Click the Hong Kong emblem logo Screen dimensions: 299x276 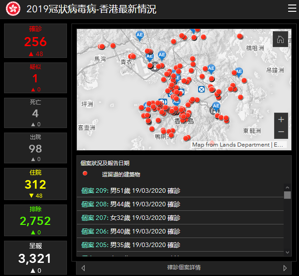click(x=13, y=9)
